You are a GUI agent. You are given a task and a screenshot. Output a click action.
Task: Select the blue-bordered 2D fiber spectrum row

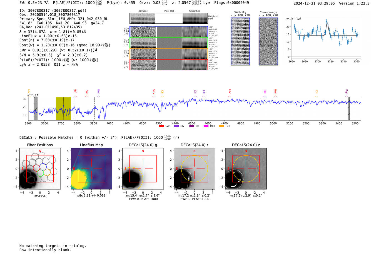(169, 32)
